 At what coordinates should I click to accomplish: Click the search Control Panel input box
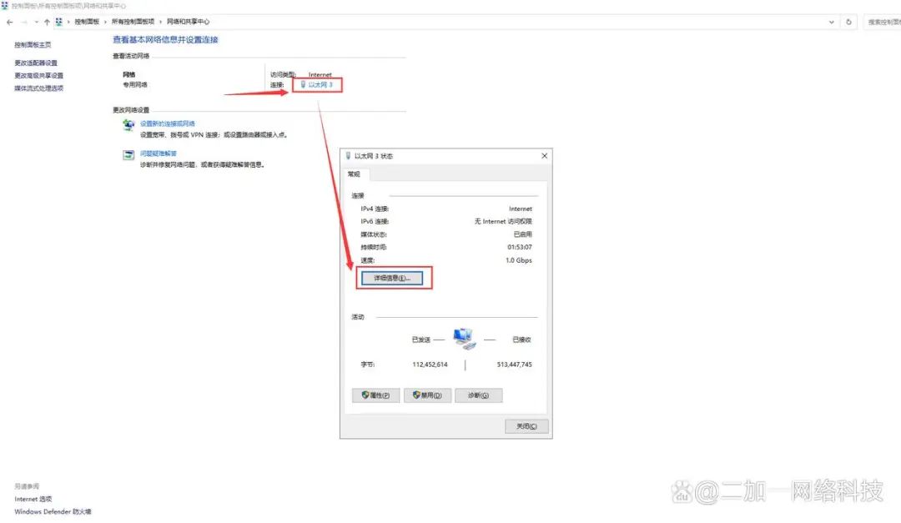[x=883, y=22]
